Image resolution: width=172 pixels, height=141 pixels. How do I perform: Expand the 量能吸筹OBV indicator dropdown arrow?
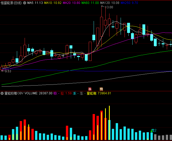point(2,93)
